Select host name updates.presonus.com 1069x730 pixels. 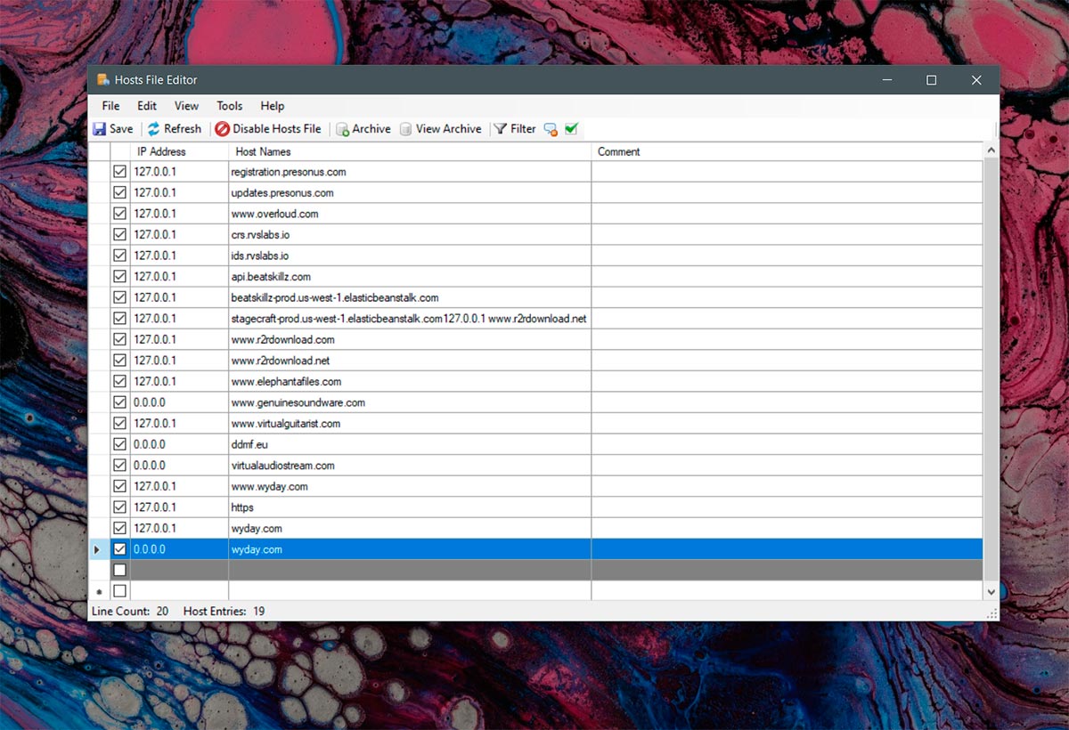(282, 192)
